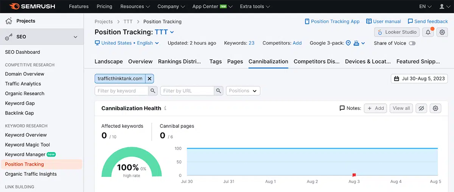Open Position Tracking settings gear

pos(442,32)
